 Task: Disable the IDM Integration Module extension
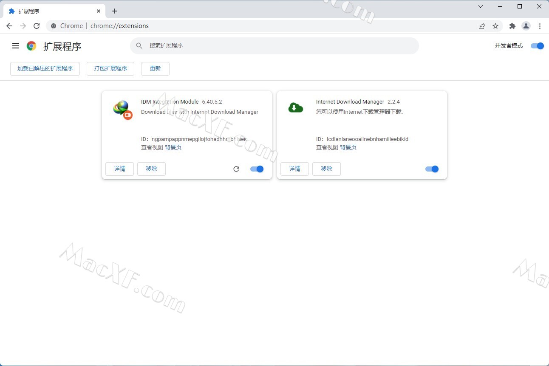[257, 169]
